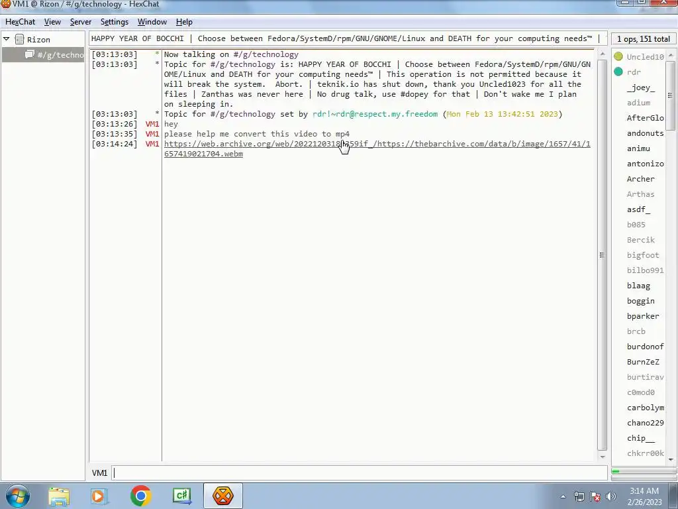This screenshot has width=678, height=509.
Task: Open the Settings menu
Action: coord(114,22)
